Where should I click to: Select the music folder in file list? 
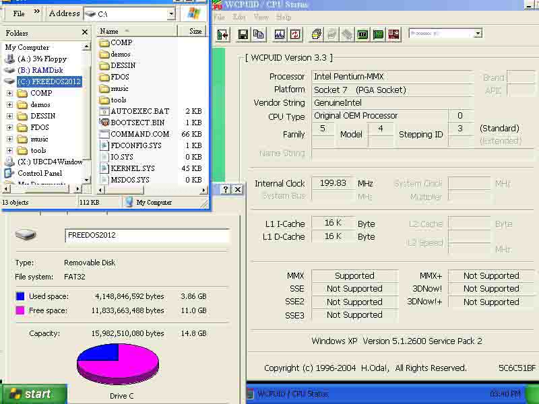[x=114, y=88]
